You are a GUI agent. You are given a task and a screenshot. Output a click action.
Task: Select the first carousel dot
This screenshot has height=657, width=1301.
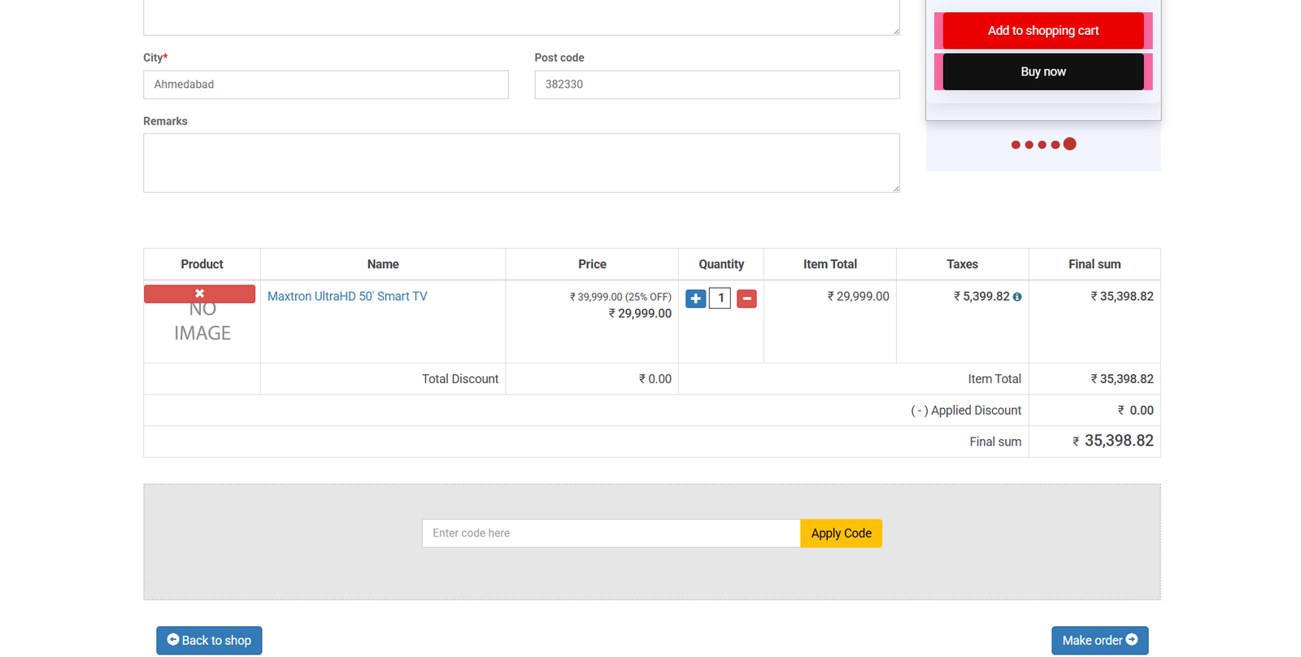[x=1016, y=145]
